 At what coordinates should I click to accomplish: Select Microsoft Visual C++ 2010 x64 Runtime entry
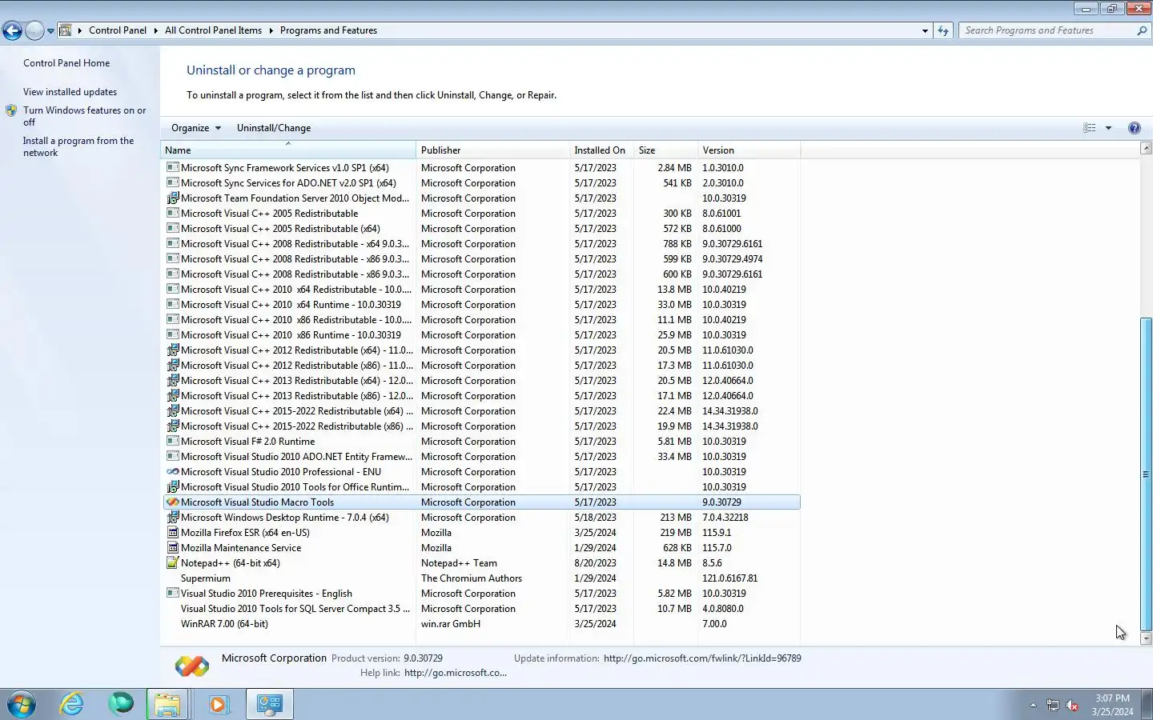pyautogui.click(x=481, y=305)
